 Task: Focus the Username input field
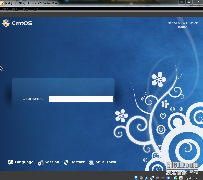click(x=81, y=99)
